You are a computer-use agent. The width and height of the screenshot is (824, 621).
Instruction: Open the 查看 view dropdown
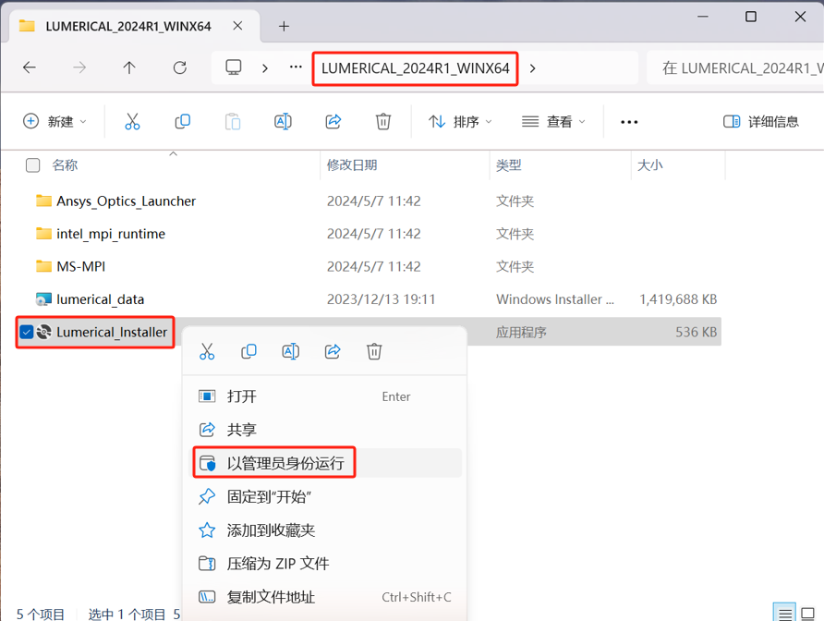554,121
